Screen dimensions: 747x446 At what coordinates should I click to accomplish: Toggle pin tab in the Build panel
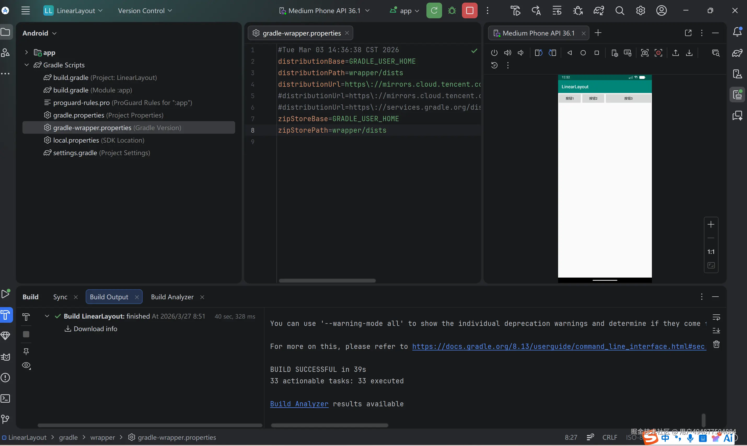(x=26, y=351)
